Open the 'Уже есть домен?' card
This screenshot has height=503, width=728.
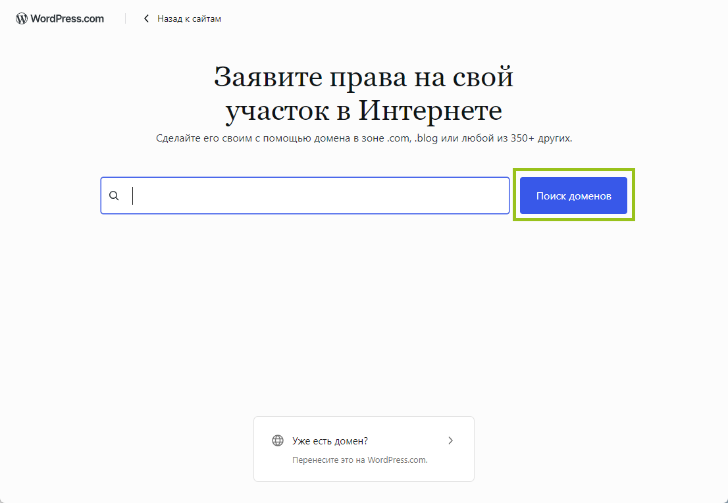coord(364,449)
